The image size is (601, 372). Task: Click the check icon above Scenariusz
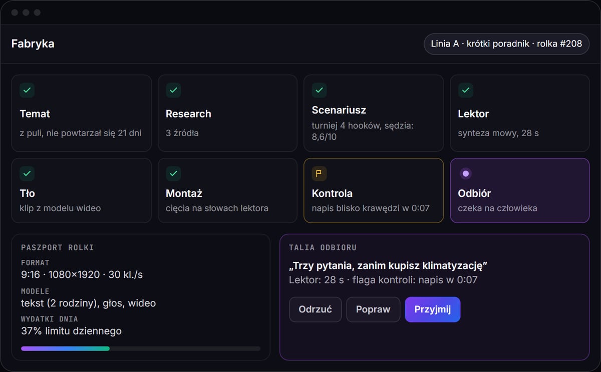(x=320, y=91)
